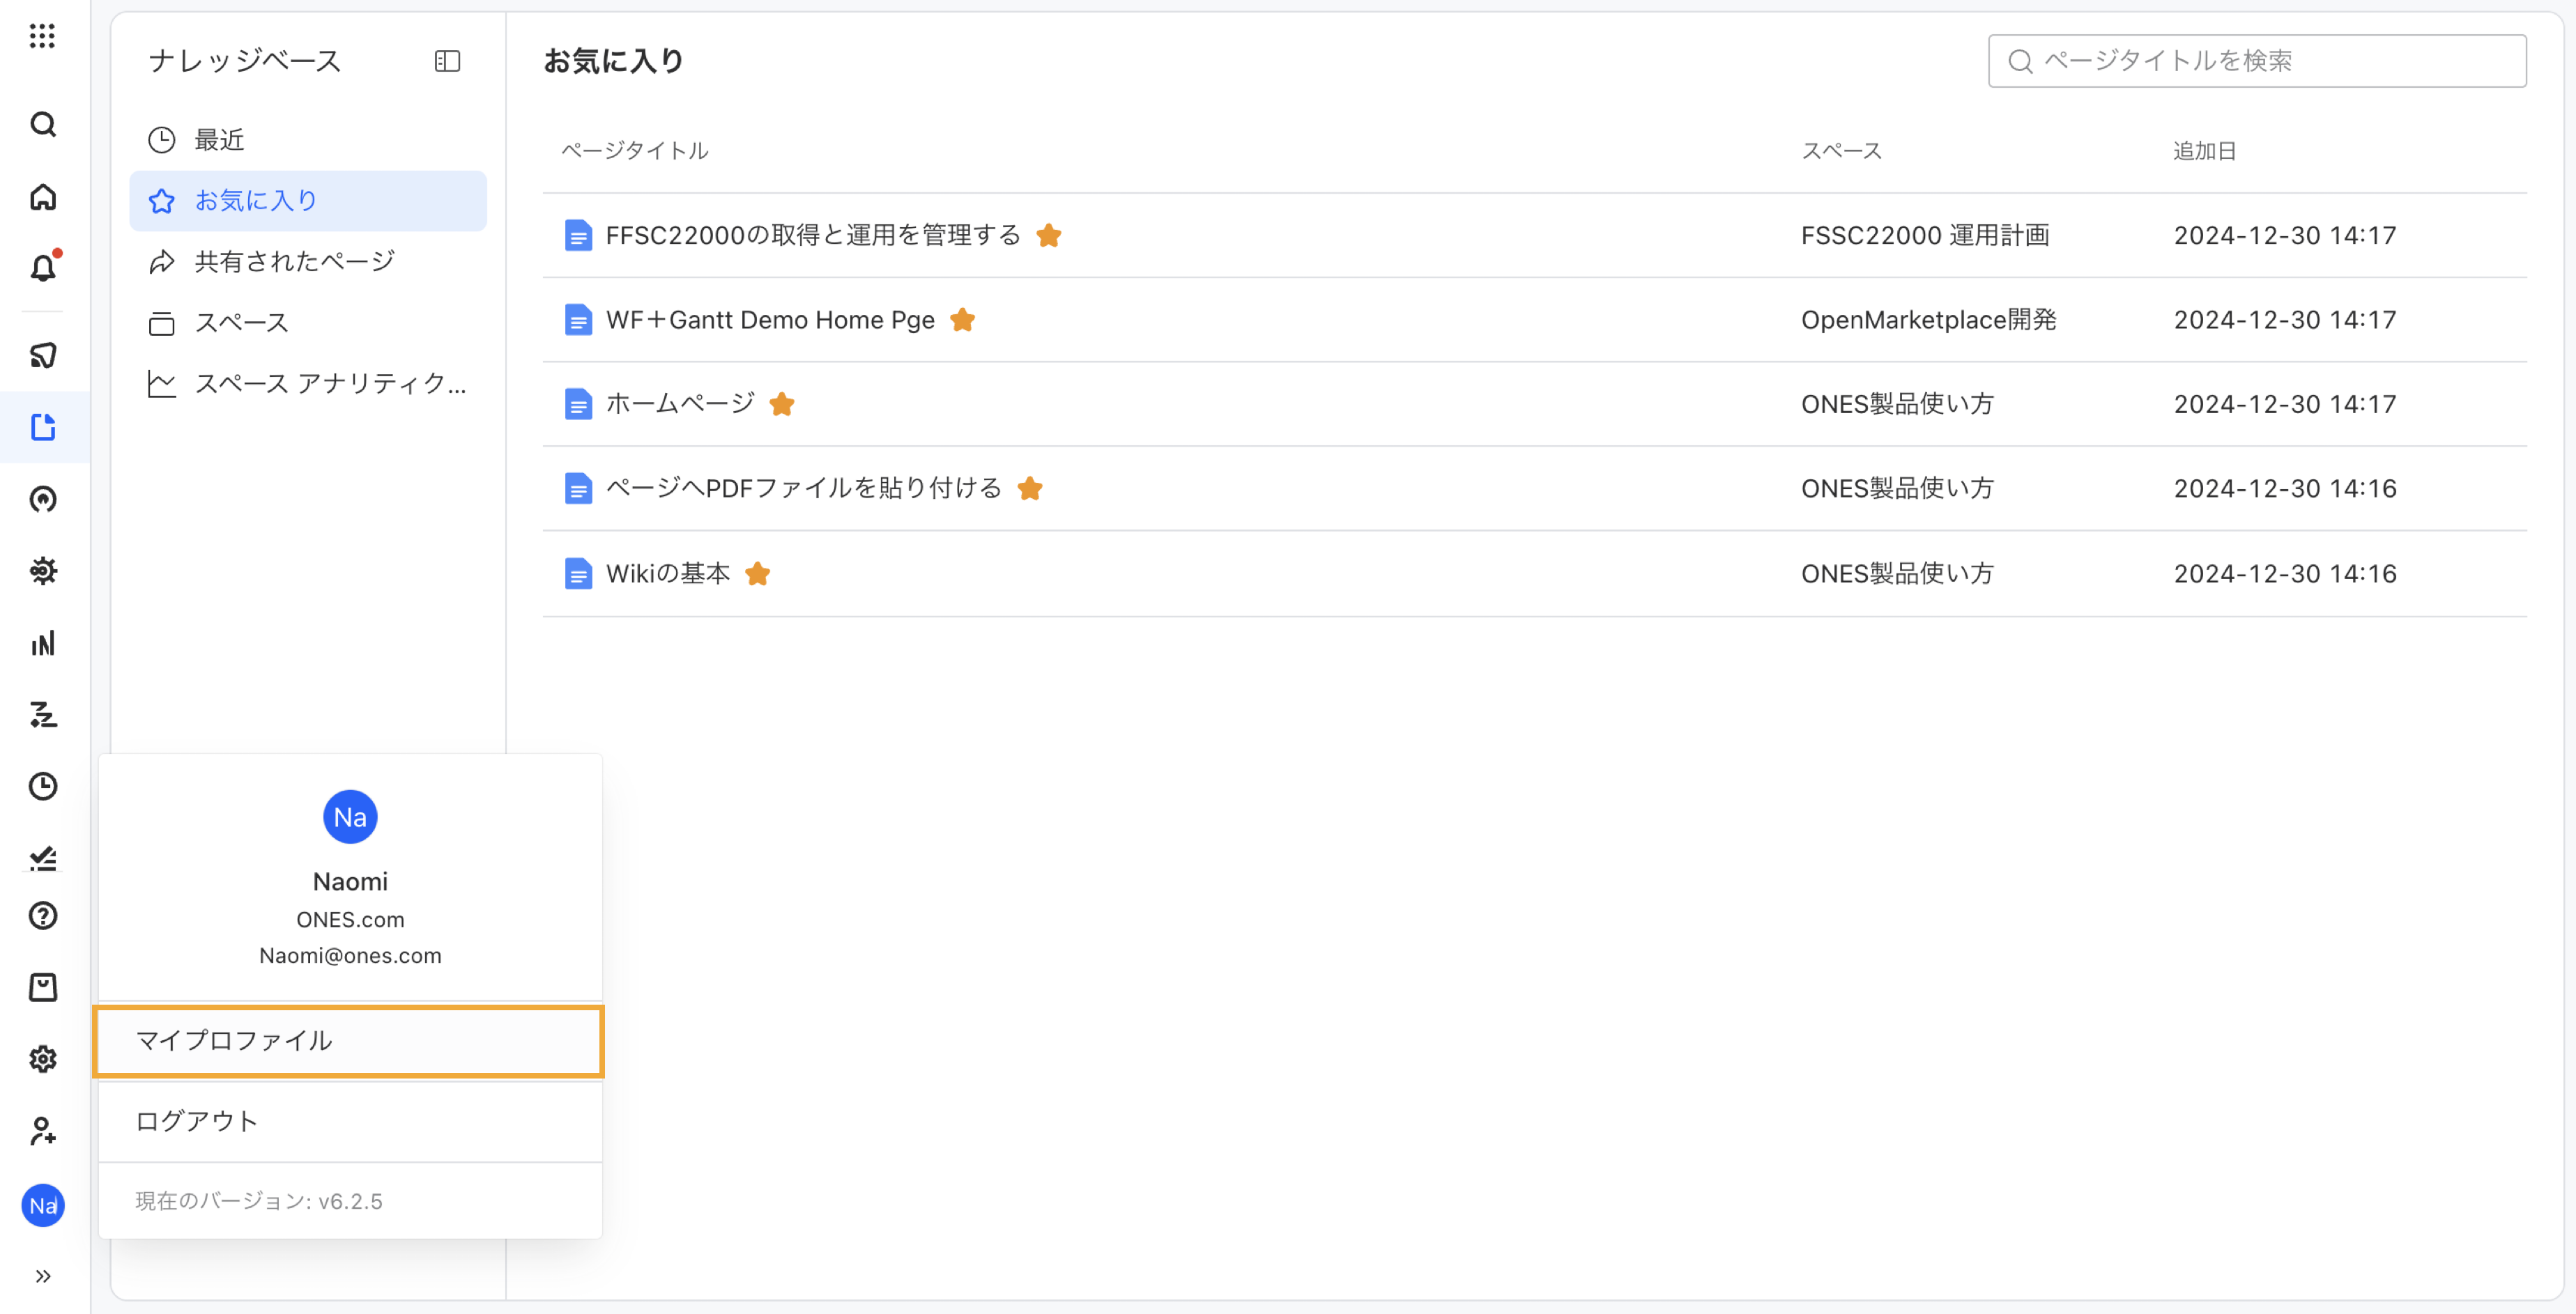Open FFSC22000の取得と運用を管理する page
Viewport: 2576px width, 1314px height.
(812, 235)
